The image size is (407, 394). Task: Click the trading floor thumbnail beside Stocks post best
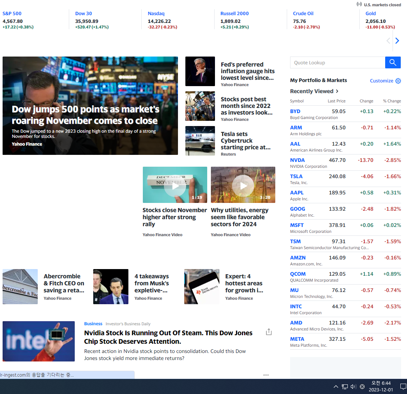[200, 106]
